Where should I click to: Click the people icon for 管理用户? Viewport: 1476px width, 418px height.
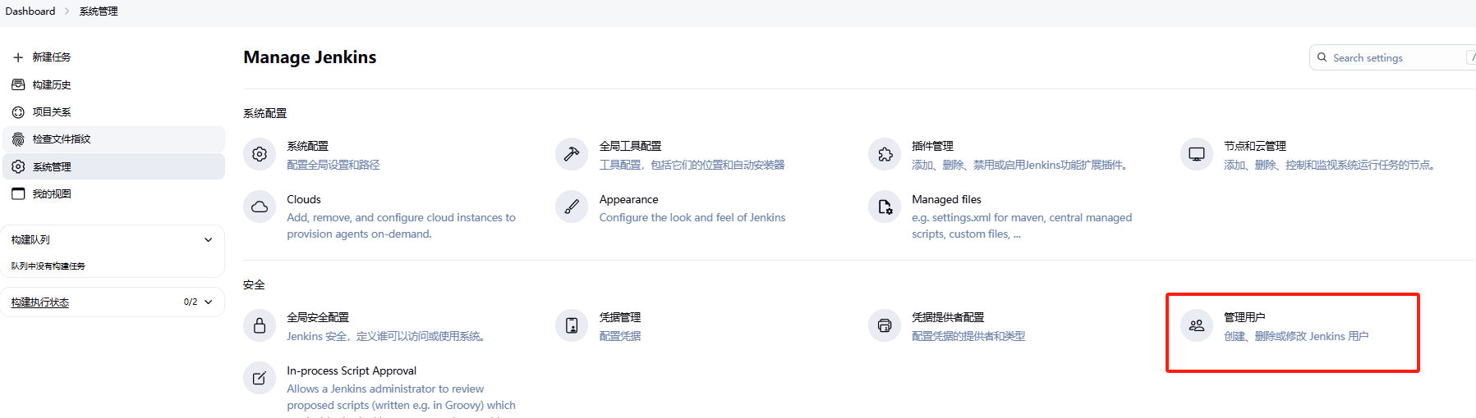[1197, 325]
